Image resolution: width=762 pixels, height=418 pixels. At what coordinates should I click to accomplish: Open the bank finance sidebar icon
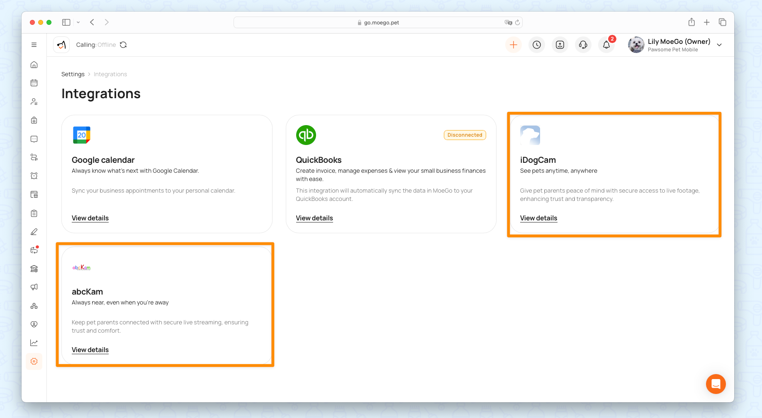[x=34, y=268]
